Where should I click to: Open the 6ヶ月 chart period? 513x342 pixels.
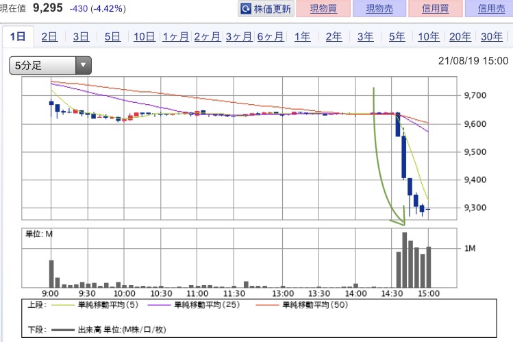(271, 36)
